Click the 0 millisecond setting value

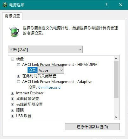(x=49, y=87)
